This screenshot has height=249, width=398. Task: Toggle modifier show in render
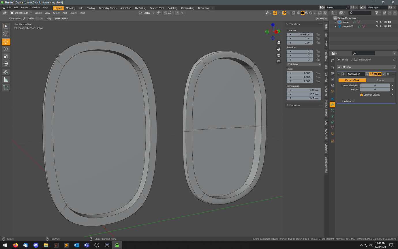pos(380,74)
